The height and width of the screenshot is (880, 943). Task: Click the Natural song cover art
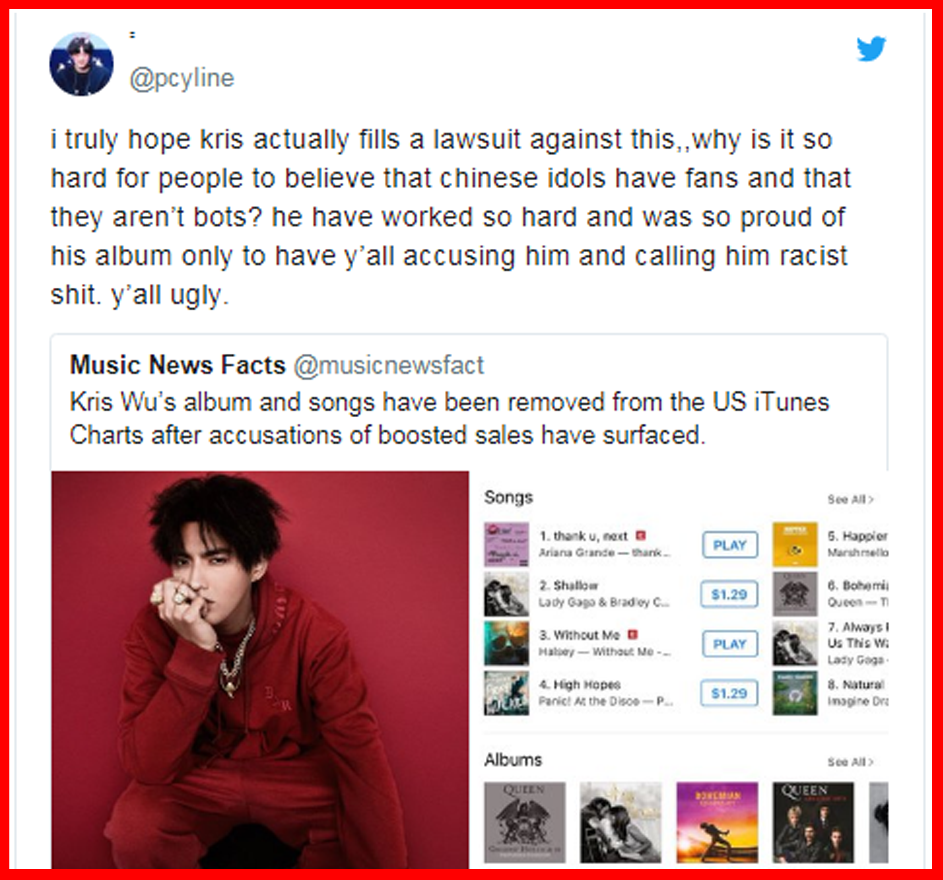795,693
